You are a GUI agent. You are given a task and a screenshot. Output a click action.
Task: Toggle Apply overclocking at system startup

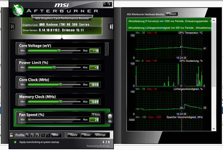pyautogui.click(x=15, y=142)
